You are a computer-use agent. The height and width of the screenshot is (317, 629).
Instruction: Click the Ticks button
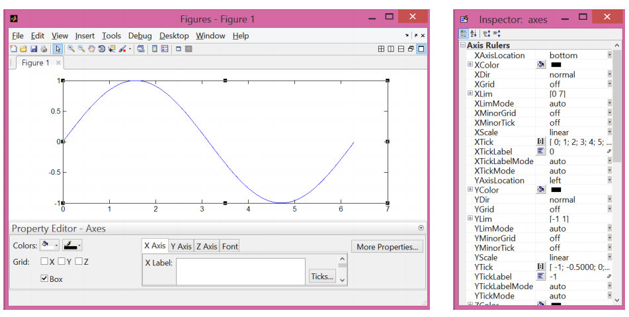click(322, 276)
